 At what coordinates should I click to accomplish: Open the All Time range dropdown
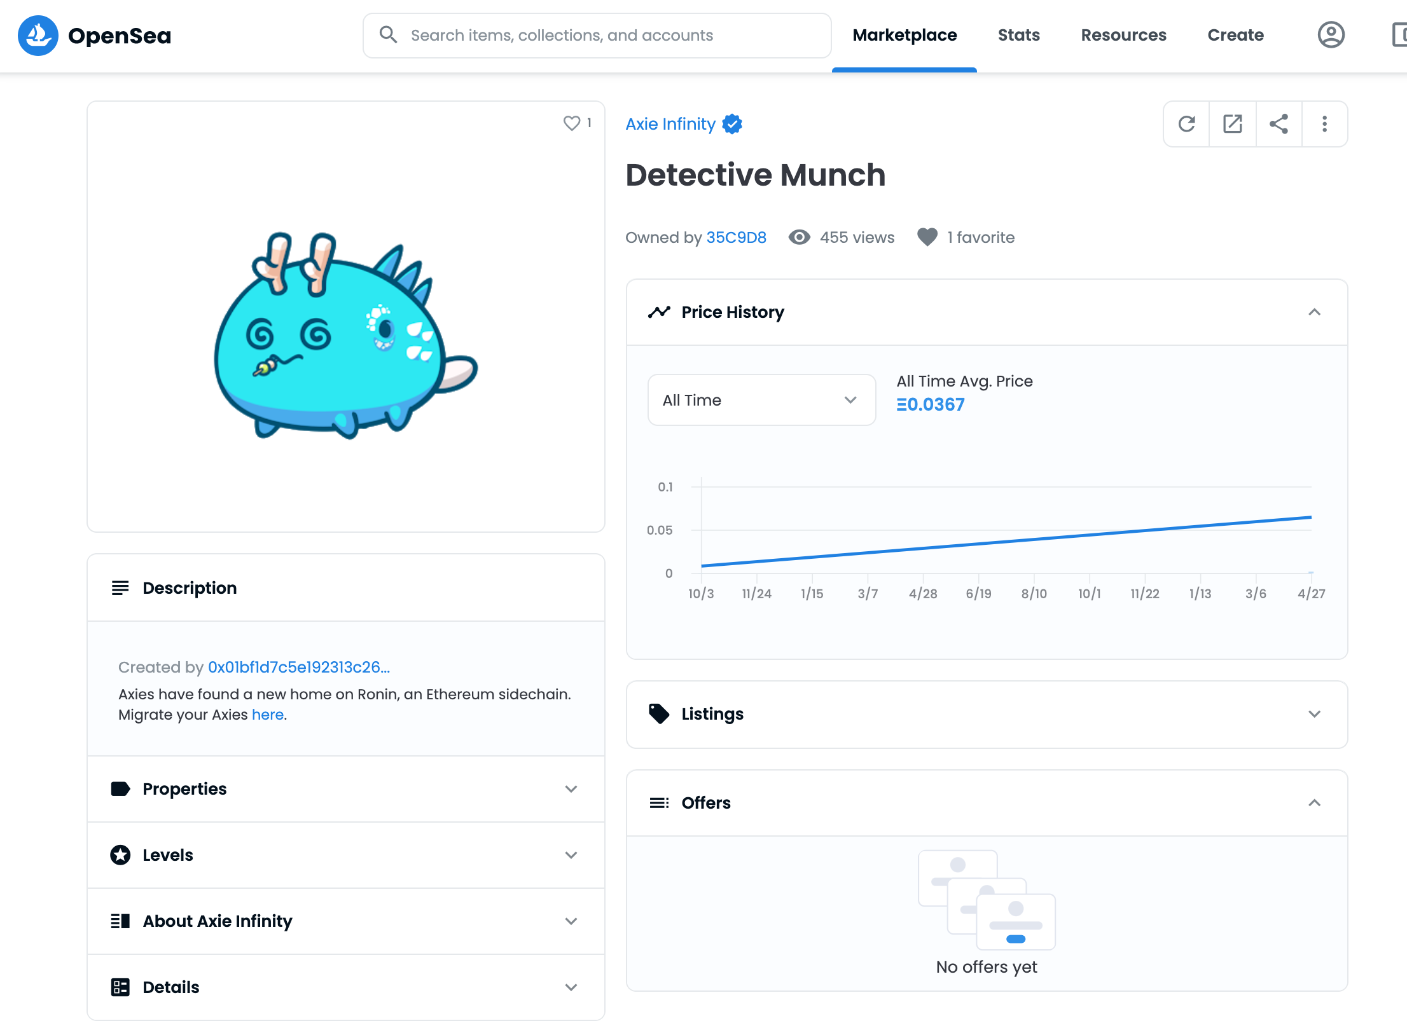click(x=761, y=400)
